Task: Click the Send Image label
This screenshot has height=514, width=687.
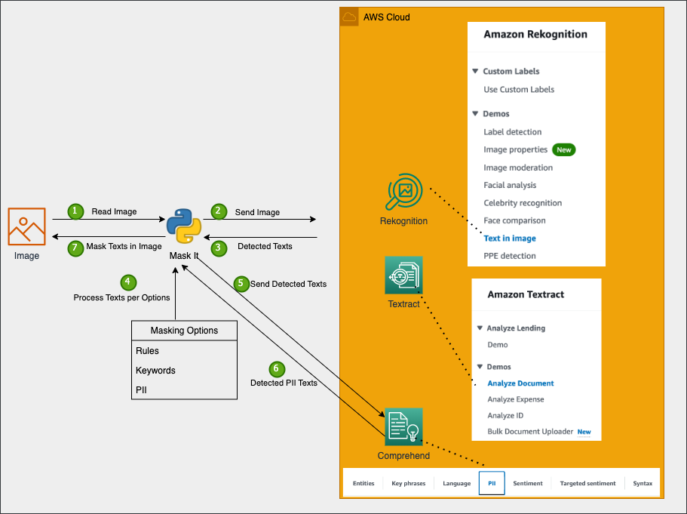Action: pyautogui.click(x=257, y=212)
